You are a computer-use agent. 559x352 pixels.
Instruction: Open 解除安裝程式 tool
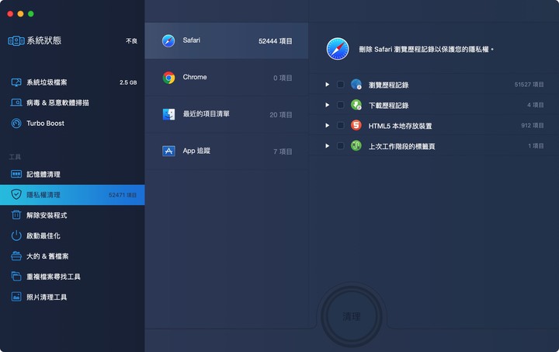pos(72,215)
